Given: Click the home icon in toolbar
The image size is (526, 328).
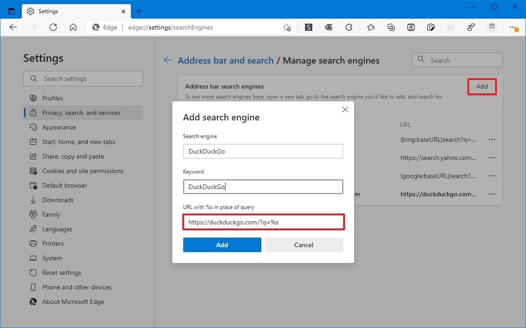Looking at the screenshot, I should tap(73, 27).
